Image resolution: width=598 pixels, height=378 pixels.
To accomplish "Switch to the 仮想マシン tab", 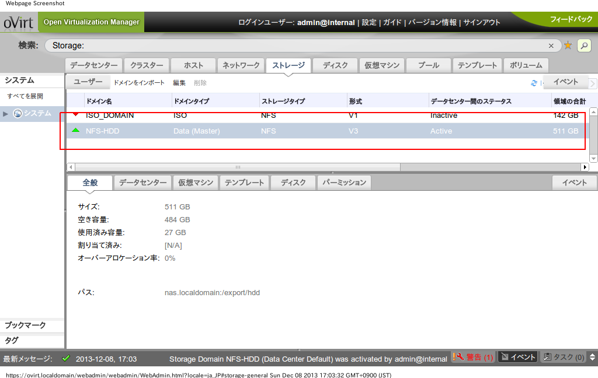I will [x=381, y=65].
